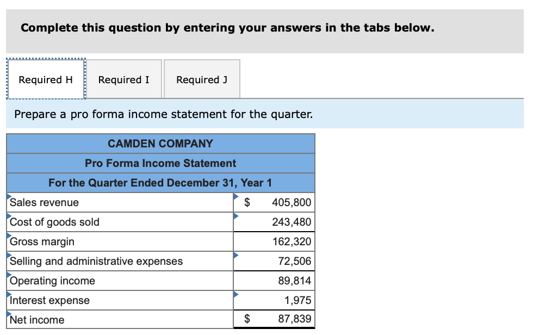This screenshot has width=533, height=335.
Task: Switch to the Required I tab
Action: tap(124, 79)
